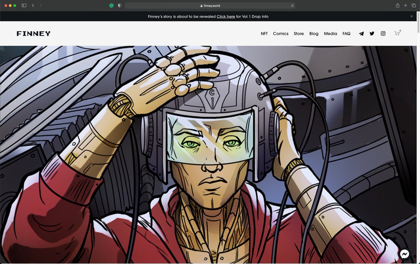Open the Telegram social icon
This screenshot has height=264, width=420.
pyautogui.click(x=361, y=34)
